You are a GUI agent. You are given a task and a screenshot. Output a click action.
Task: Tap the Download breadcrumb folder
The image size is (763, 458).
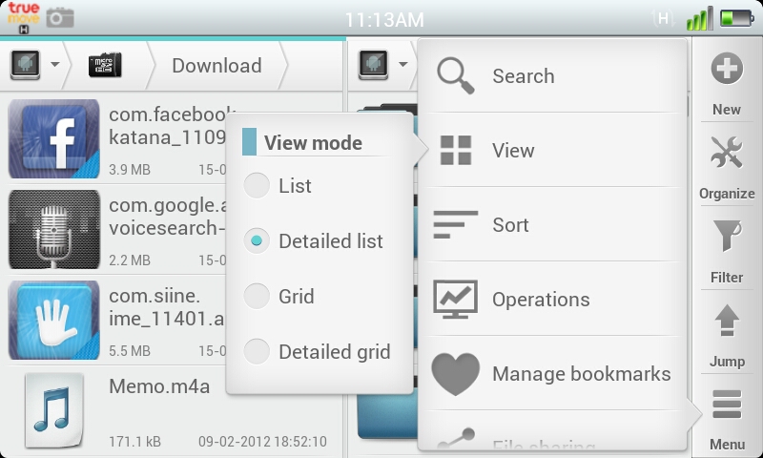[217, 65]
